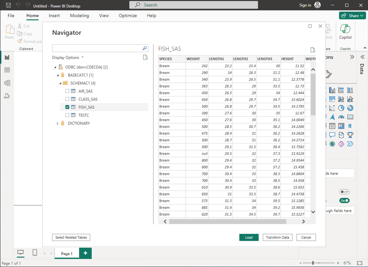This screenshot has width=368, height=267.
Task: Check the AIR_SAS table checkbox
Action: pyautogui.click(x=67, y=91)
